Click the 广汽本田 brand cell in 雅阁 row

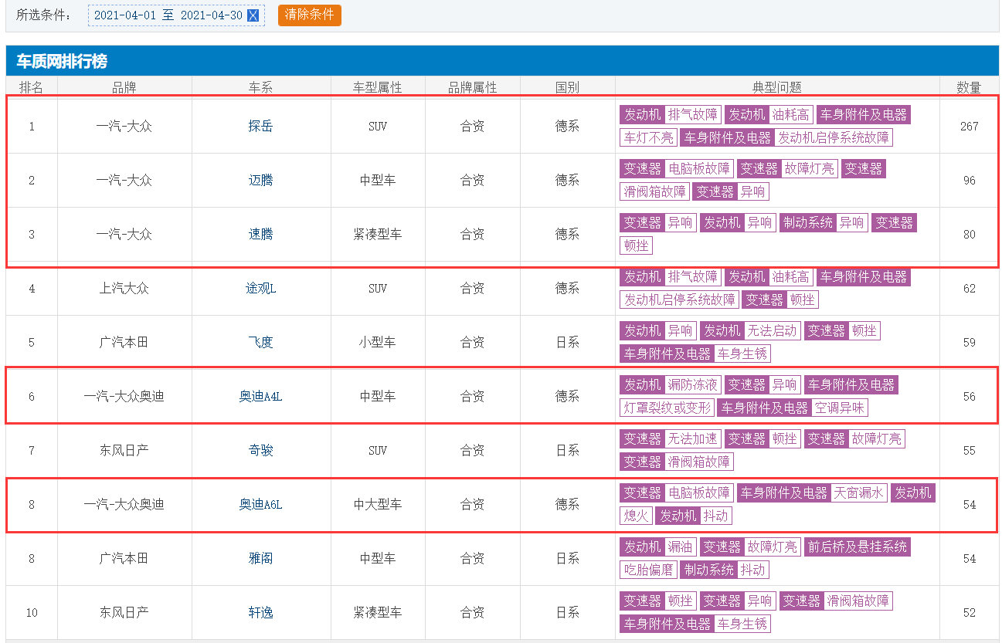[124, 559]
